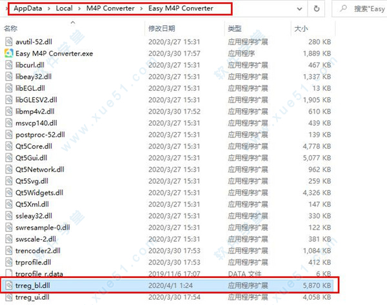The width and height of the screenshot is (387, 305).
Task: Click the Qt5Svg.dll file icon
Action: pyautogui.click(x=9, y=181)
